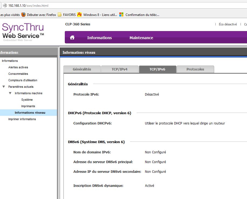Click the Home icon in purple navigation bar
Image resolution: width=247 pixels, height=199 pixels.
point(72,38)
